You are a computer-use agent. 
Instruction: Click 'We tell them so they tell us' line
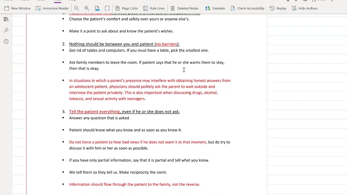tap(118, 172)
